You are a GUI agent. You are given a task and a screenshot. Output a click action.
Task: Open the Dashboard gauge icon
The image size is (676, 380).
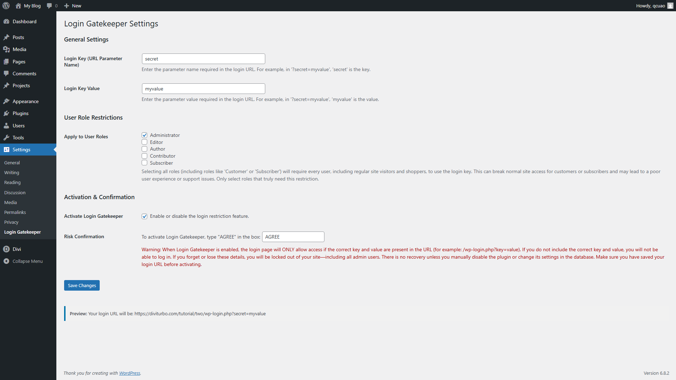(x=6, y=21)
